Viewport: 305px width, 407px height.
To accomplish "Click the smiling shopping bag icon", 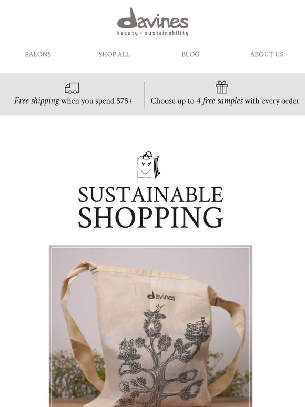I will (148, 165).
